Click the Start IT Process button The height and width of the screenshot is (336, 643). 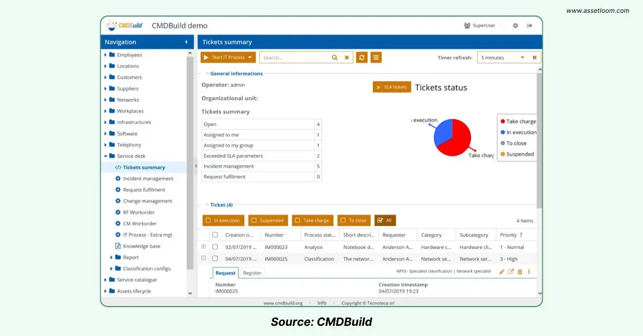tap(228, 57)
